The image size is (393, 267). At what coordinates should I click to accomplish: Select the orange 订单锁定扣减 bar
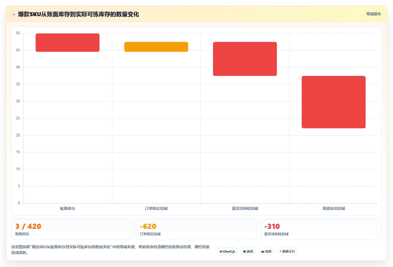coord(156,47)
